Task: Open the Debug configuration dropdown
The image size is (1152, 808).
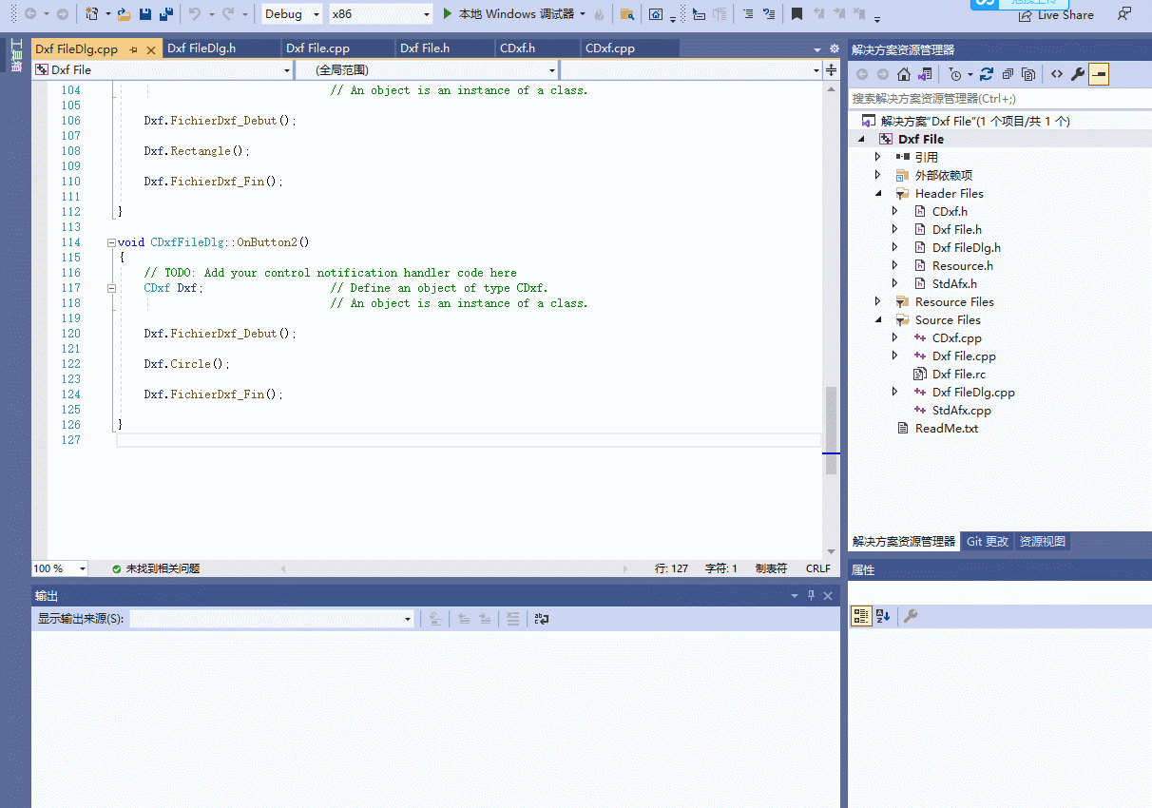Action: [x=293, y=14]
